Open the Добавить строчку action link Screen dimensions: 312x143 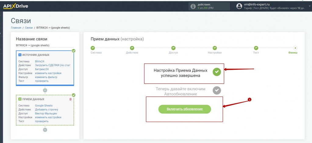(47, 110)
